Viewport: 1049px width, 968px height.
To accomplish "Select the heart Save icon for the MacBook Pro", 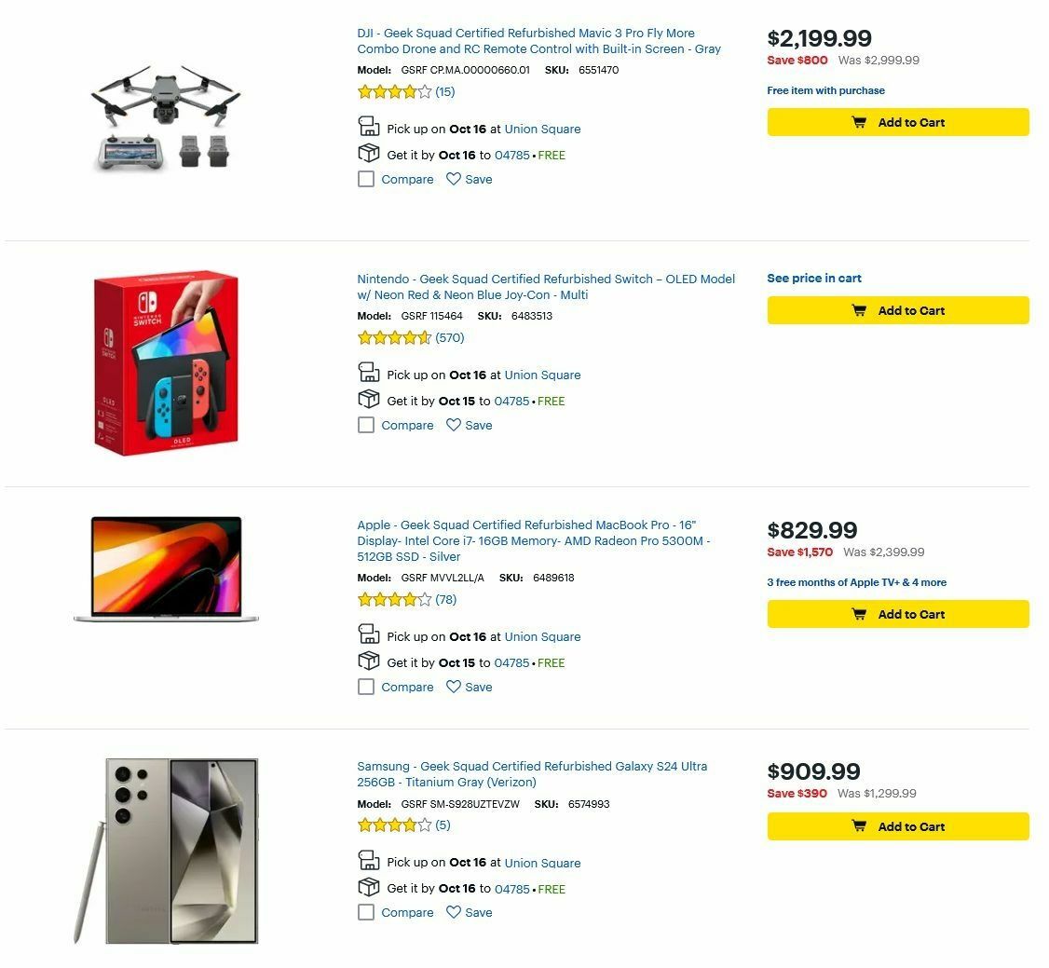I will pyautogui.click(x=454, y=687).
